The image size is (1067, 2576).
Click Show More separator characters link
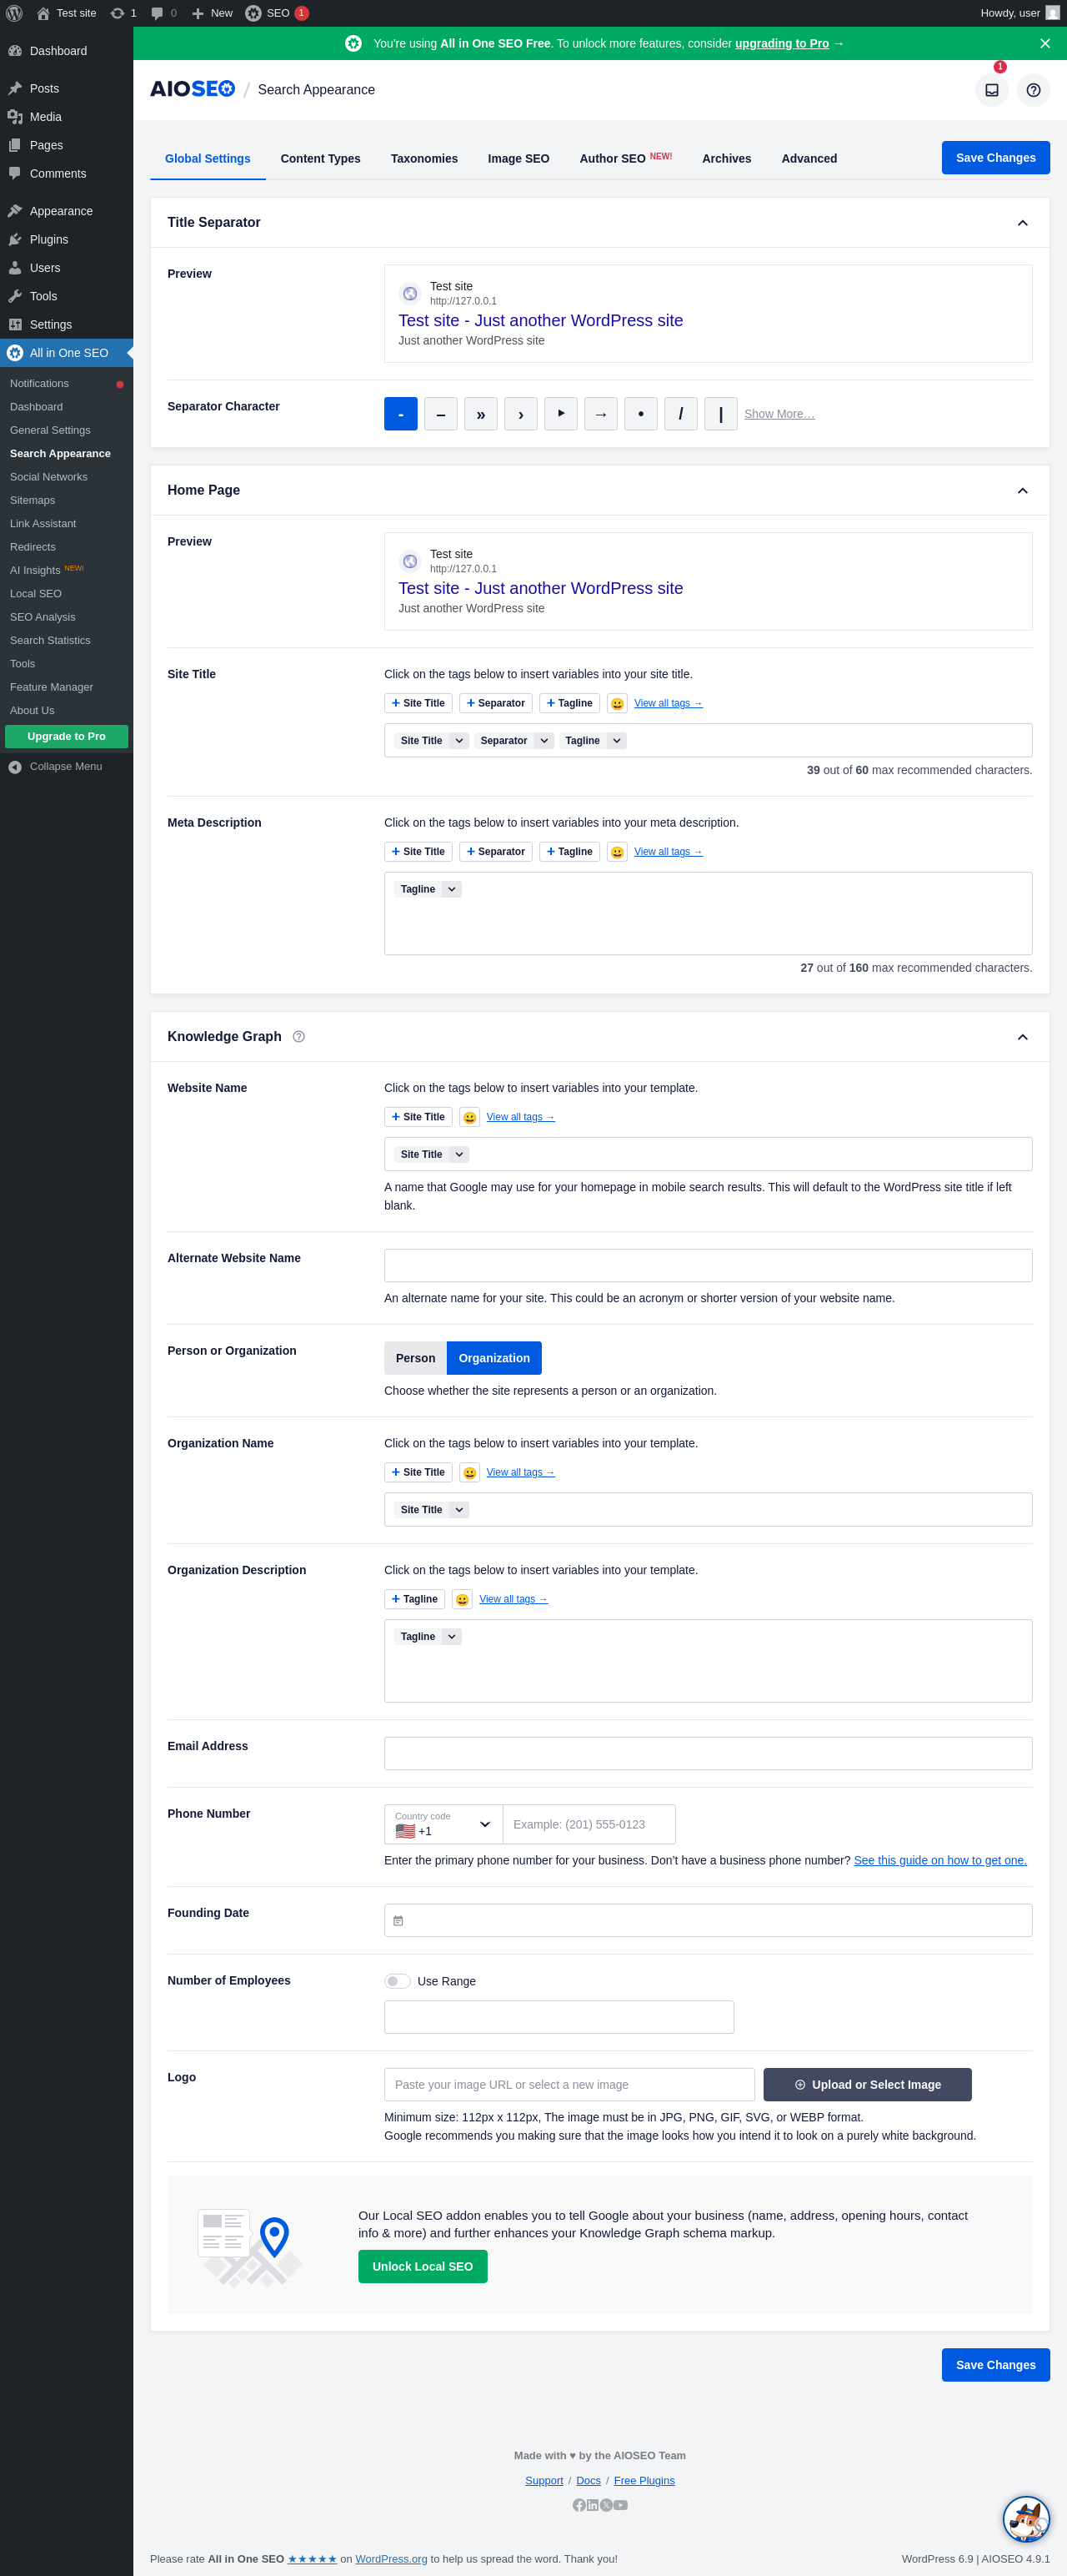pyautogui.click(x=779, y=414)
